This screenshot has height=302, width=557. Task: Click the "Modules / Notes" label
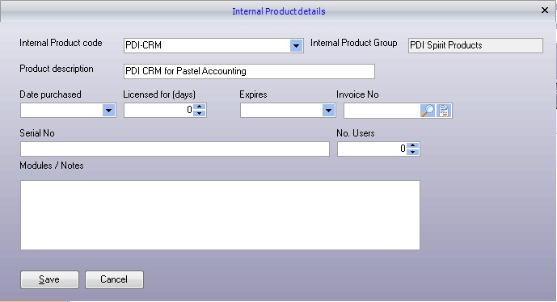[52, 166]
